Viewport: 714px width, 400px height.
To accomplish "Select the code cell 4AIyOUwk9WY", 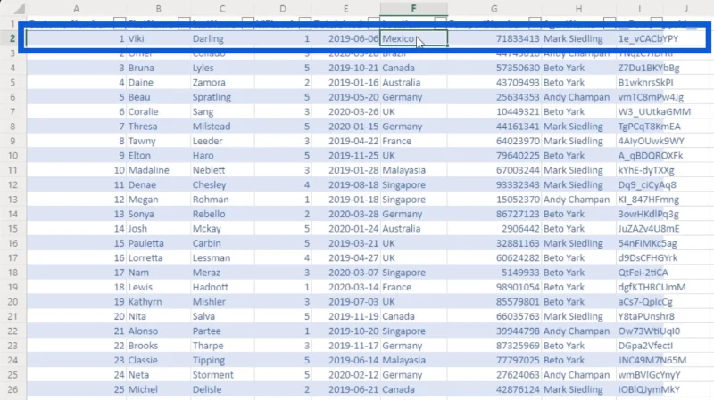I will [652, 141].
